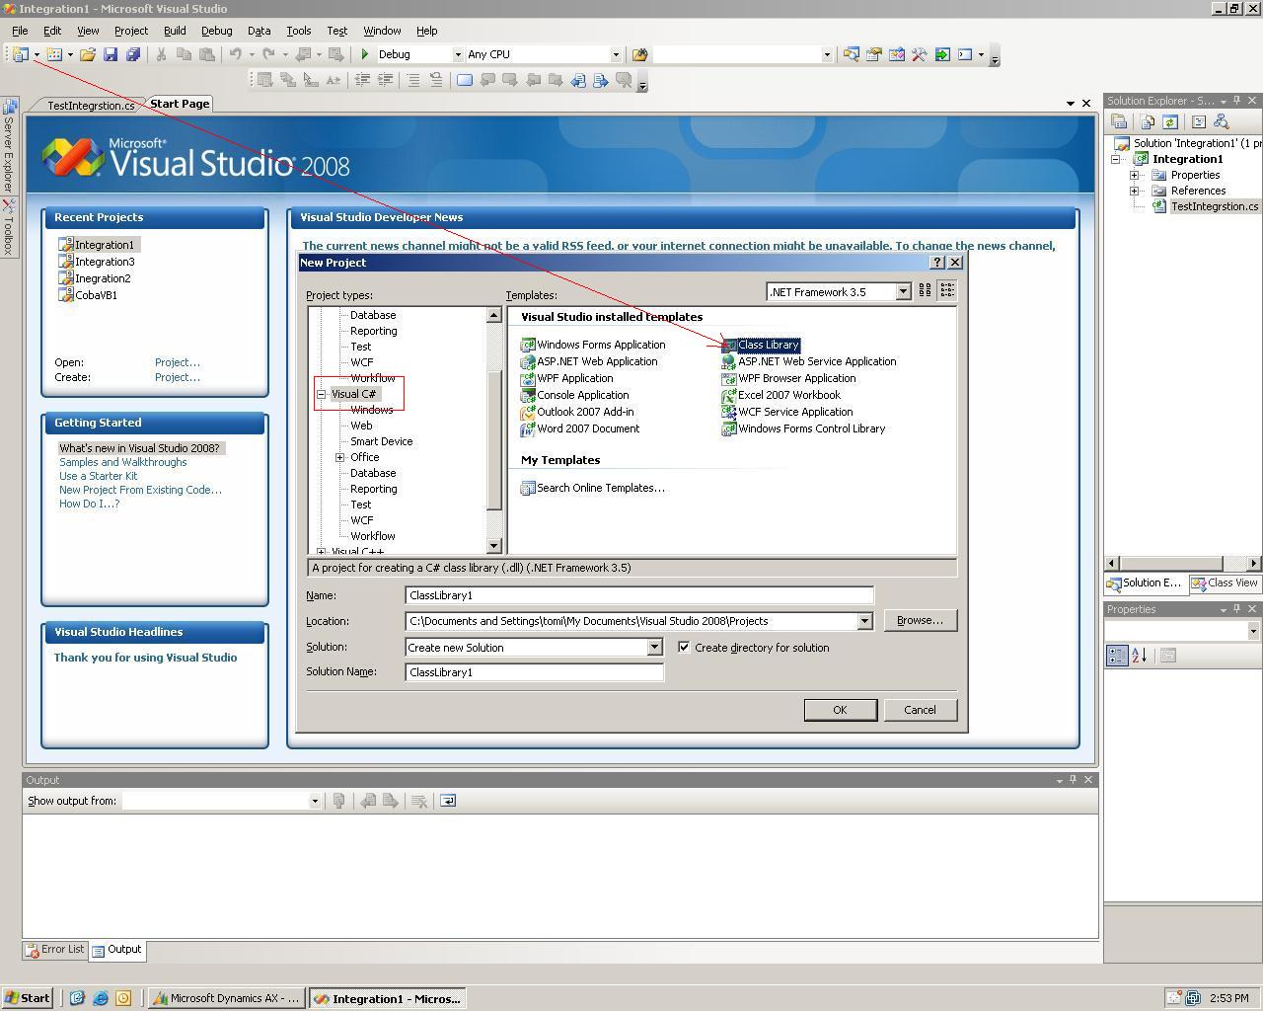The width and height of the screenshot is (1263, 1011).
Task: Switch to TestIntegrstion.cs document tab
Action: 91,105
